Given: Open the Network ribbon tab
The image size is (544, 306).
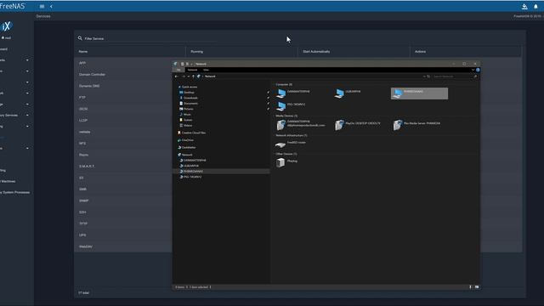Looking at the screenshot, I should tap(193, 70).
